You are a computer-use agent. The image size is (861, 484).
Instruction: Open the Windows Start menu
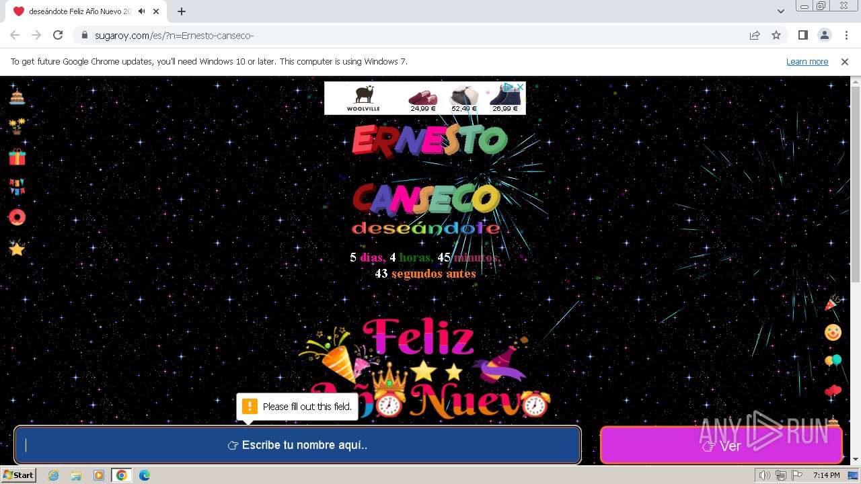[x=18, y=475]
